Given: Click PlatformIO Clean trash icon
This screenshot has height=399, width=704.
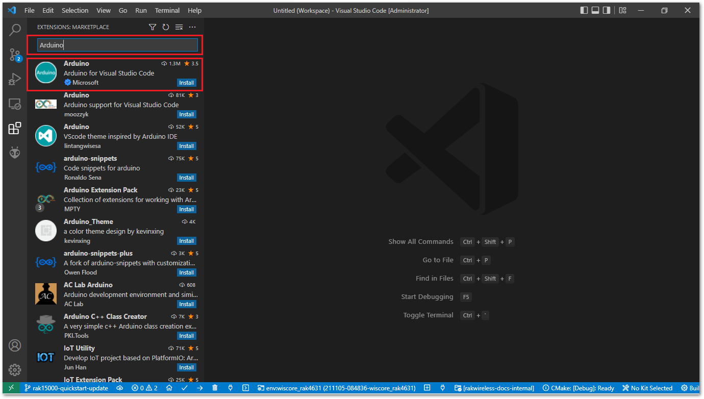Looking at the screenshot, I should [x=215, y=388].
